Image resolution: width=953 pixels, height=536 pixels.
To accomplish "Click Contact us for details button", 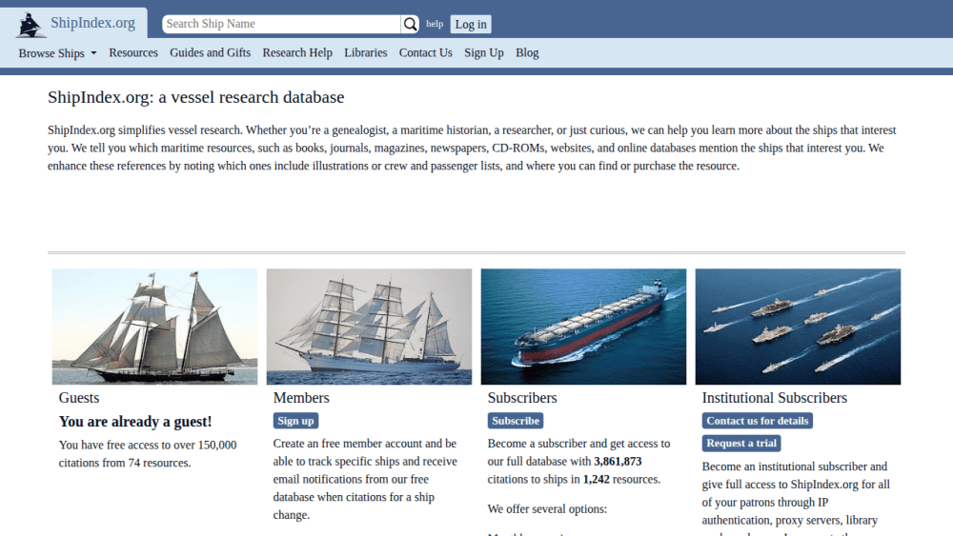I will click(x=758, y=421).
